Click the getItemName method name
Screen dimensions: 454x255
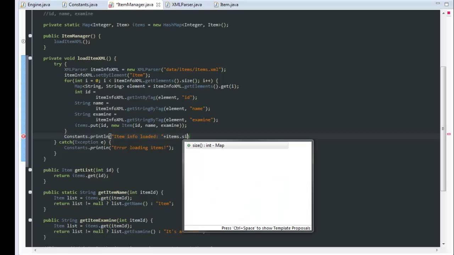(112, 192)
